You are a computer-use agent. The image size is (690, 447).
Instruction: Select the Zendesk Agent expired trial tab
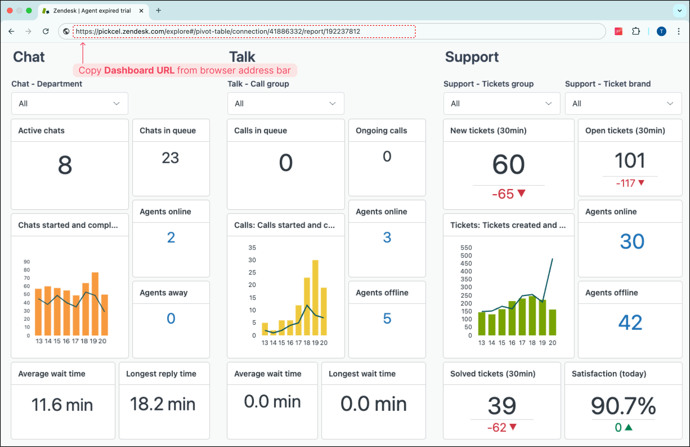tap(91, 11)
